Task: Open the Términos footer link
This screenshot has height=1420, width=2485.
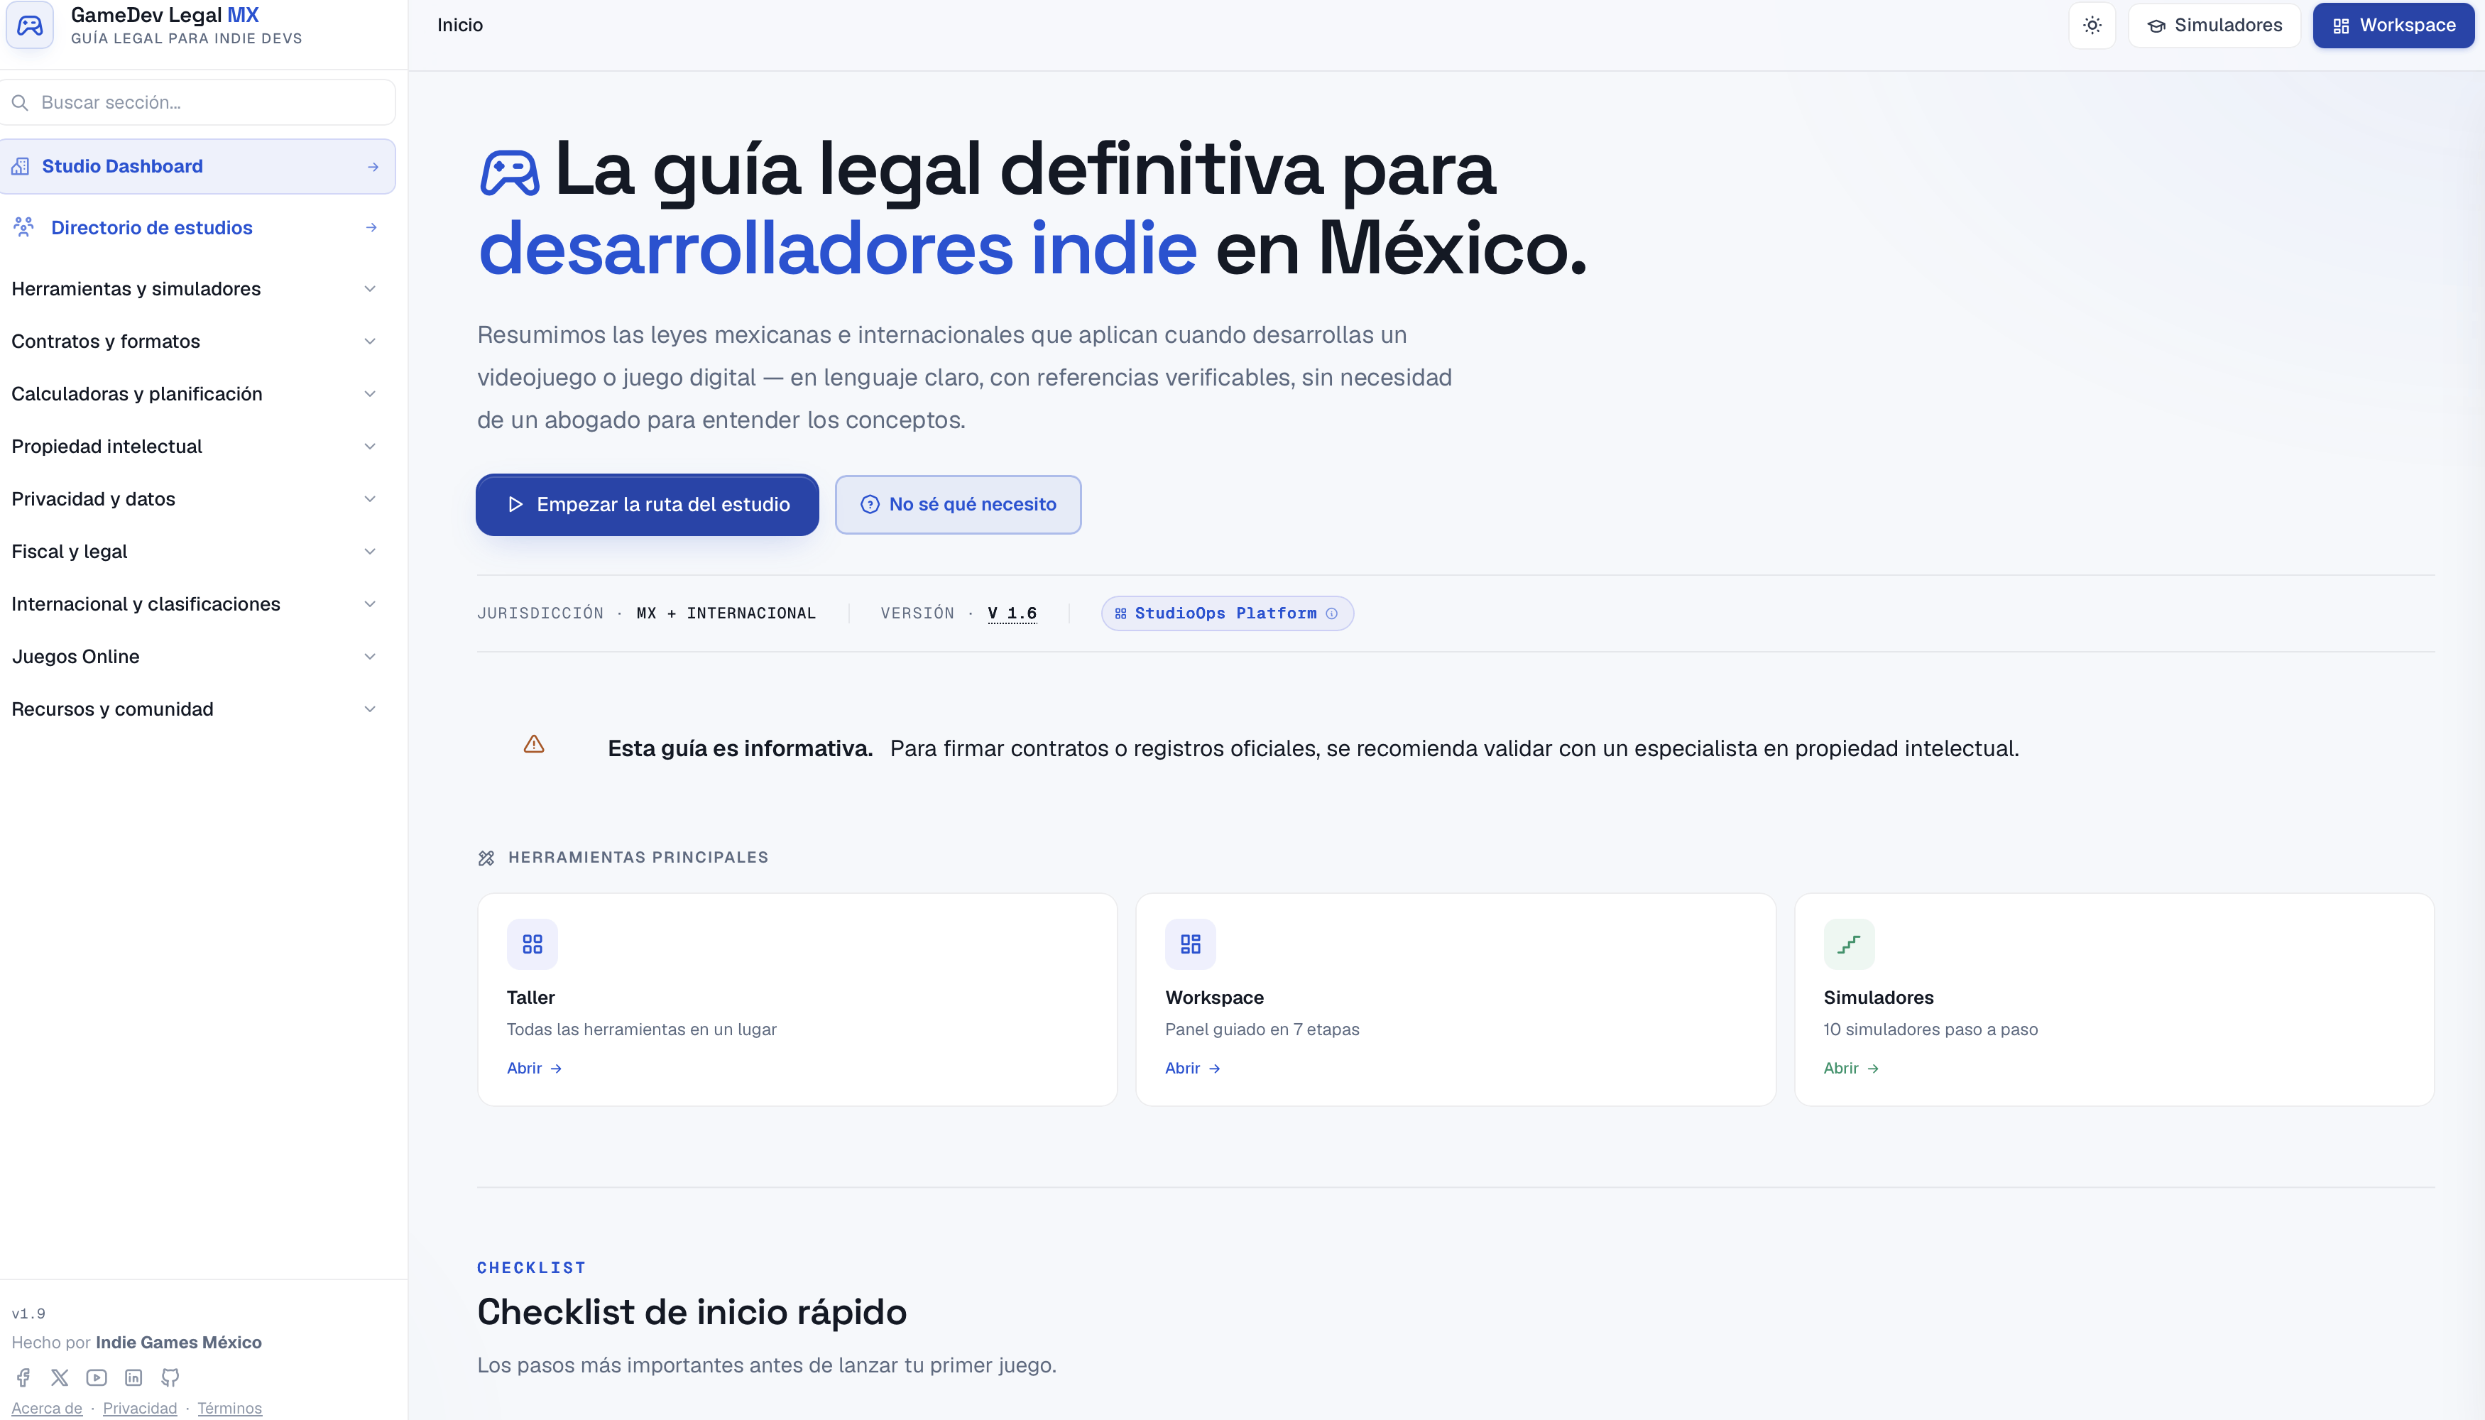Action: pos(230,1409)
